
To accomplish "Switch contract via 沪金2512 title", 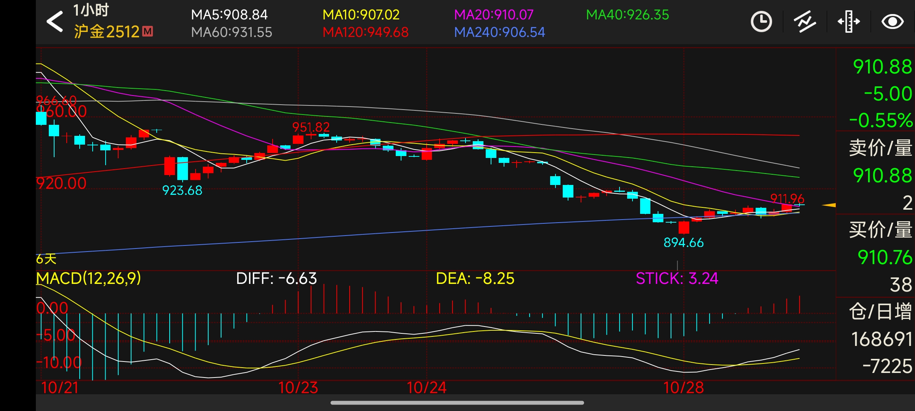I will tap(107, 32).
